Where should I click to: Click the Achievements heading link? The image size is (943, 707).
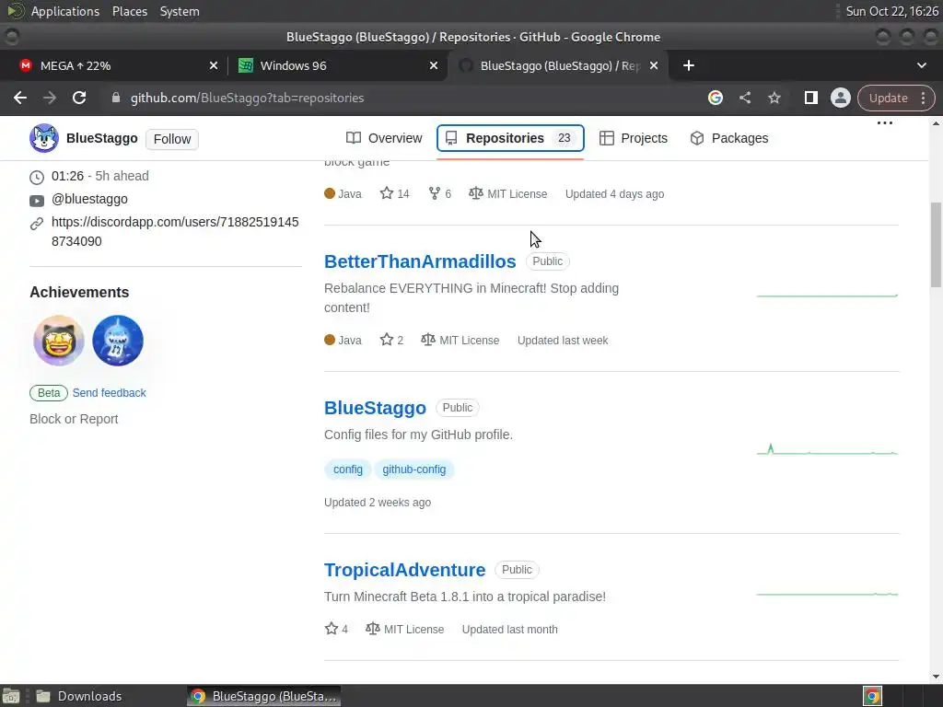tap(79, 292)
